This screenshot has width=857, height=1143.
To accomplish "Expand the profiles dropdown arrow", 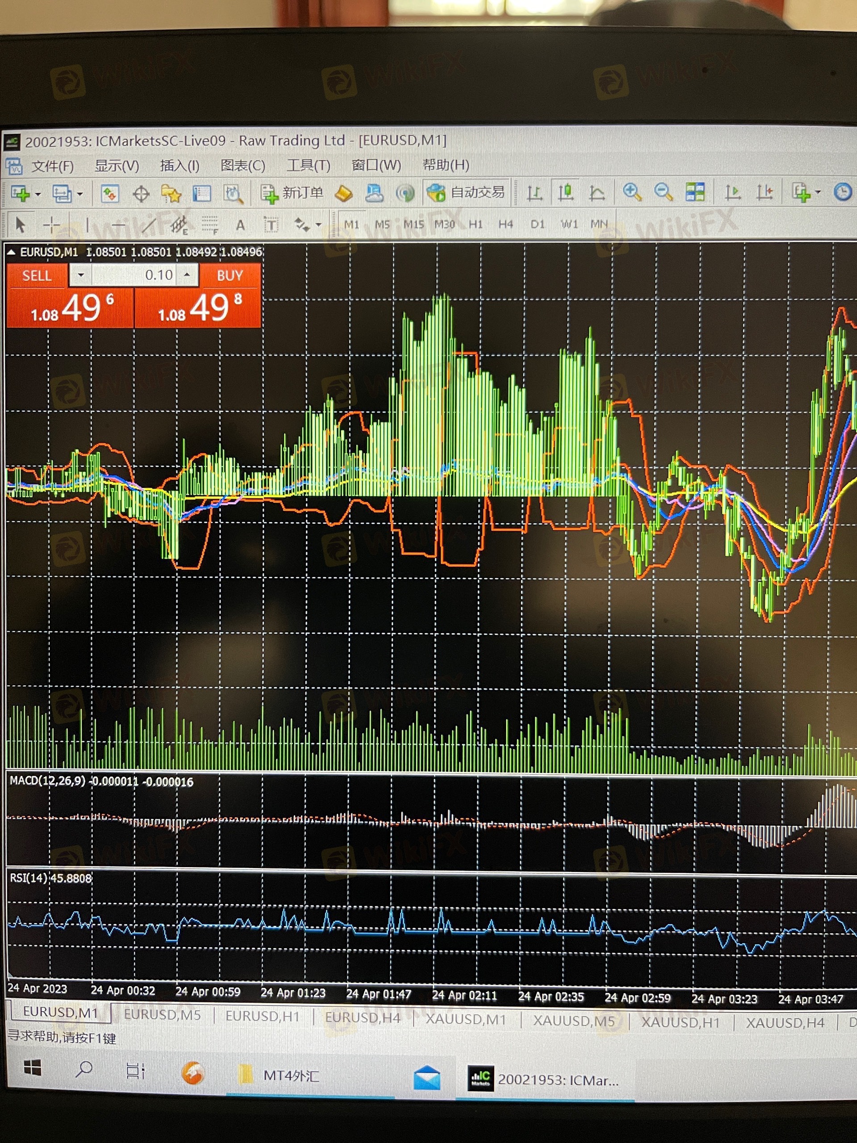I will pyautogui.click(x=79, y=195).
